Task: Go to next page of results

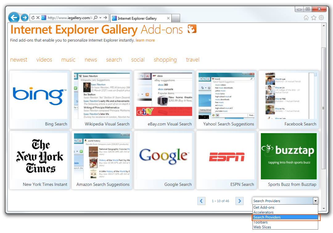Action: pyautogui.click(x=240, y=201)
